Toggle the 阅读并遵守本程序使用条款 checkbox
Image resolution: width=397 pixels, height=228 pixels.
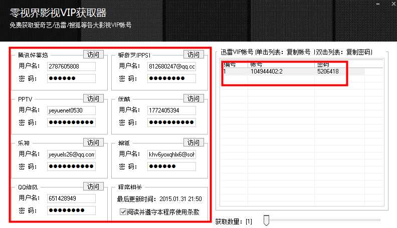point(123,211)
